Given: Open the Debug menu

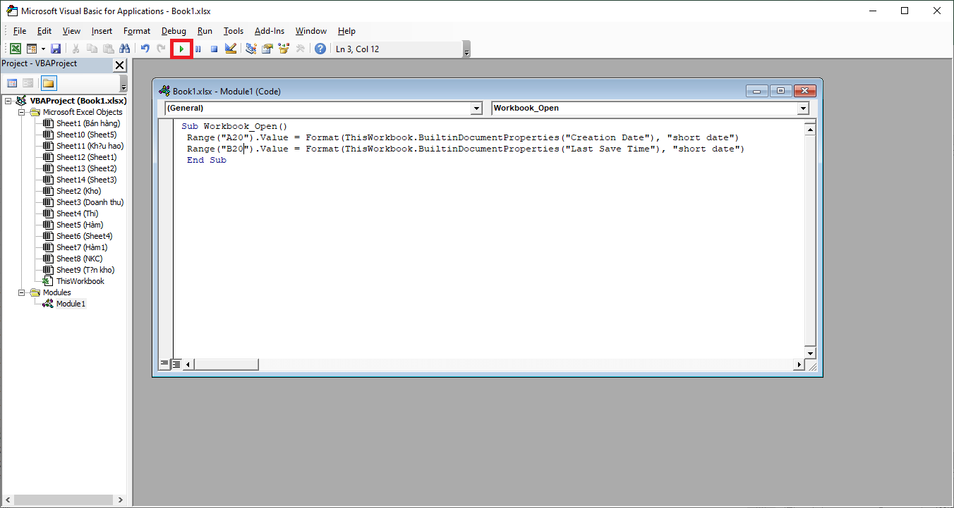Looking at the screenshot, I should tap(174, 31).
